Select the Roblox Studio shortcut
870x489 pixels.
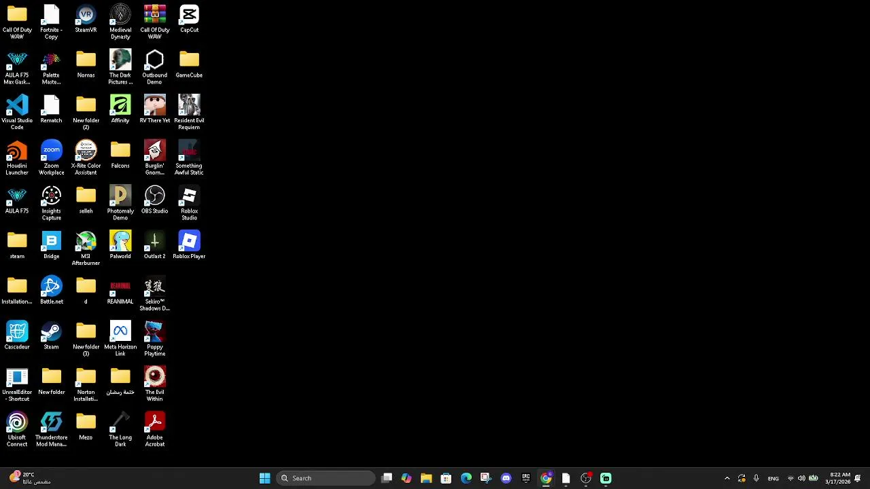189,204
